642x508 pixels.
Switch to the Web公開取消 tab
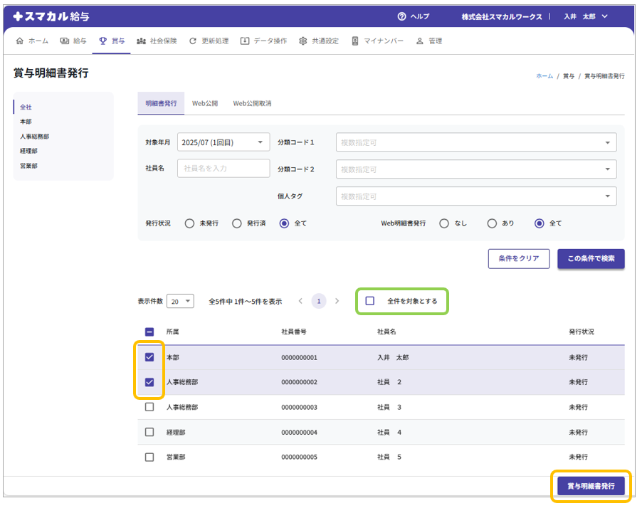[252, 104]
